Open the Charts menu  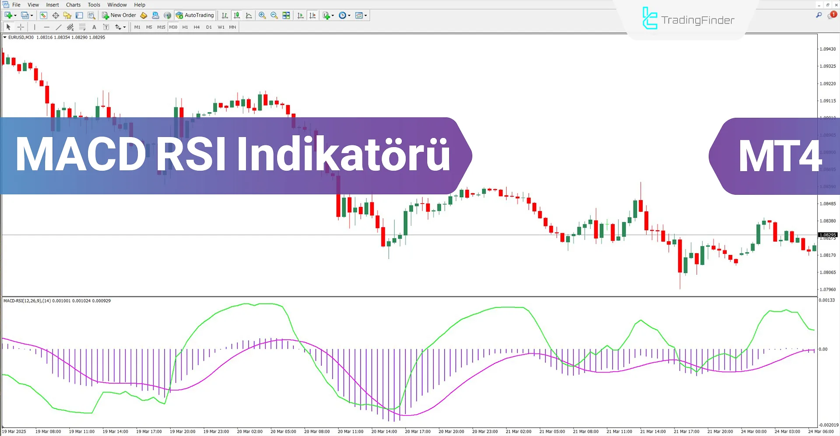coord(73,5)
